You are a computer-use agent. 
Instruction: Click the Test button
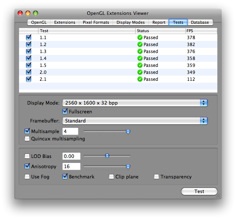[199, 191]
